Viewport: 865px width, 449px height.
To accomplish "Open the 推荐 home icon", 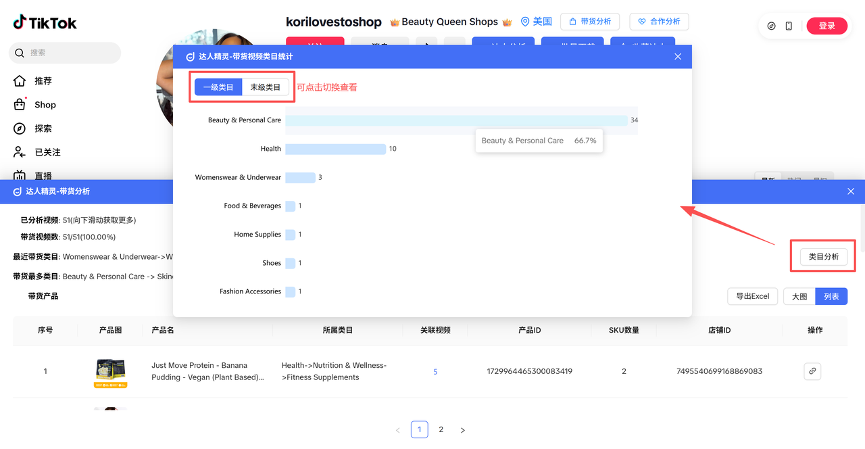I will [x=20, y=81].
